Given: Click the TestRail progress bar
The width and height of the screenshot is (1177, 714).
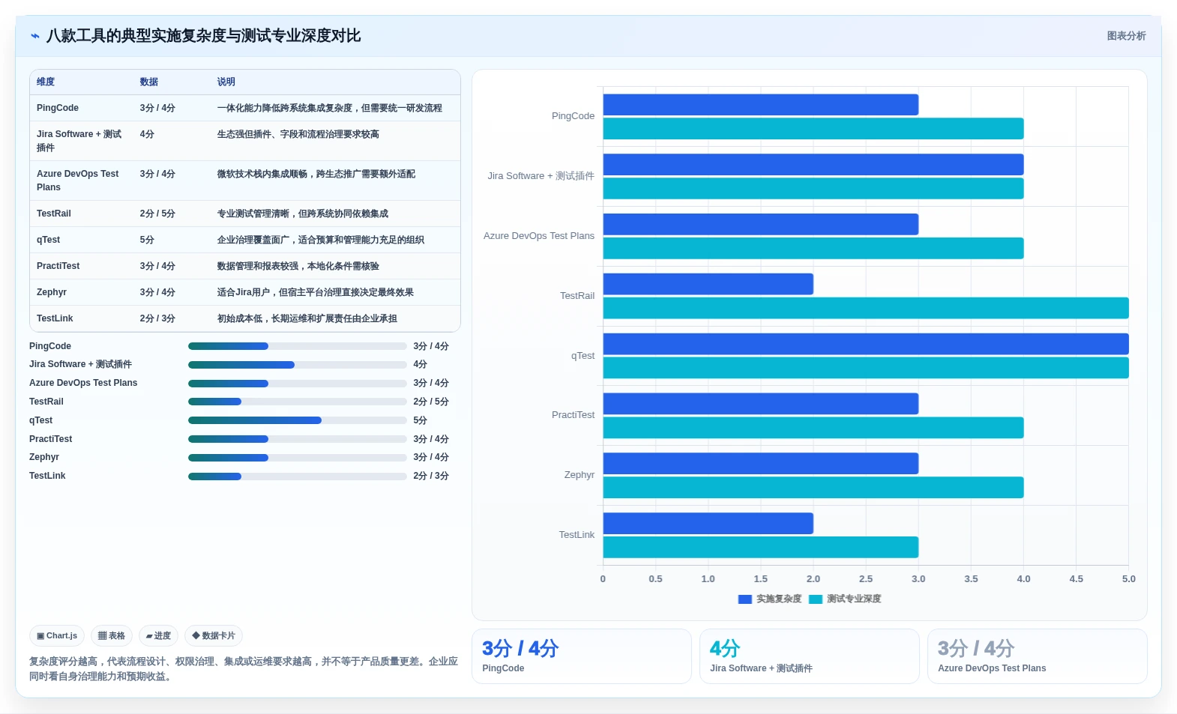Looking at the screenshot, I should coord(297,402).
